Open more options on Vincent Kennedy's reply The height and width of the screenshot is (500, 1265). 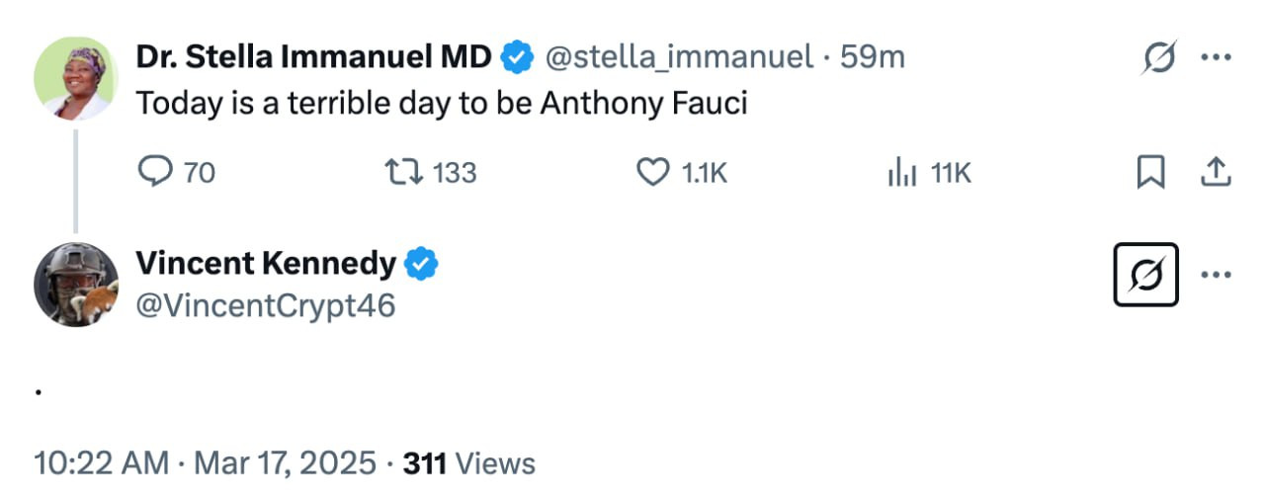[x=1216, y=274]
